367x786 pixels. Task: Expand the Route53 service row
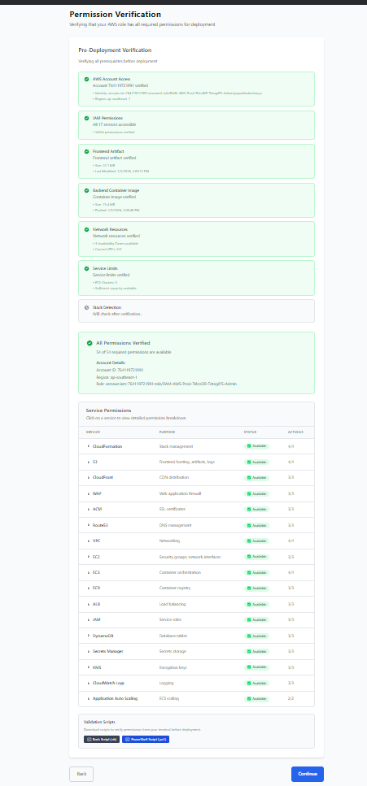[196, 525]
